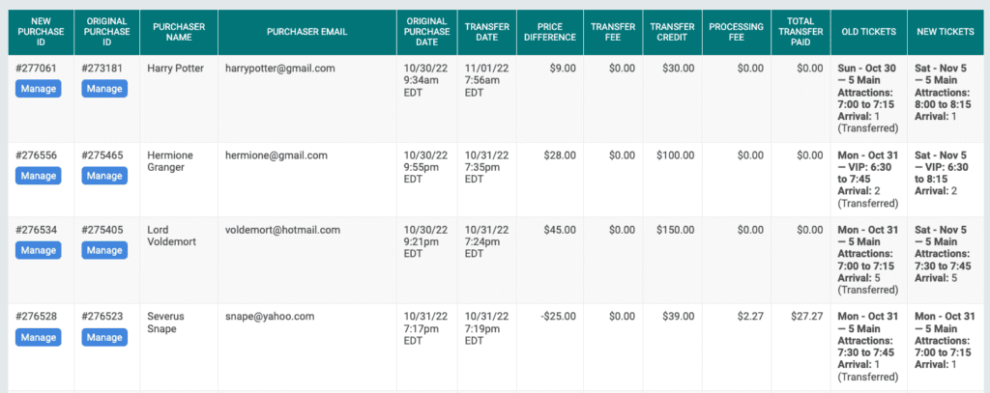Click the Purchaser Email column header
The width and height of the screenshot is (990, 393).
click(x=306, y=32)
